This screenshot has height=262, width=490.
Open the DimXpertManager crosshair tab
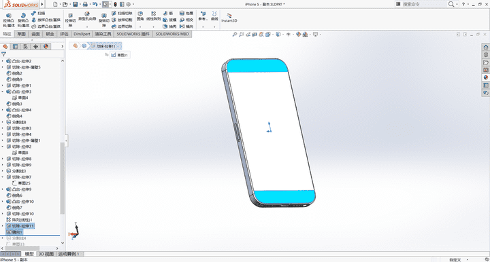[x=35, y=46]
